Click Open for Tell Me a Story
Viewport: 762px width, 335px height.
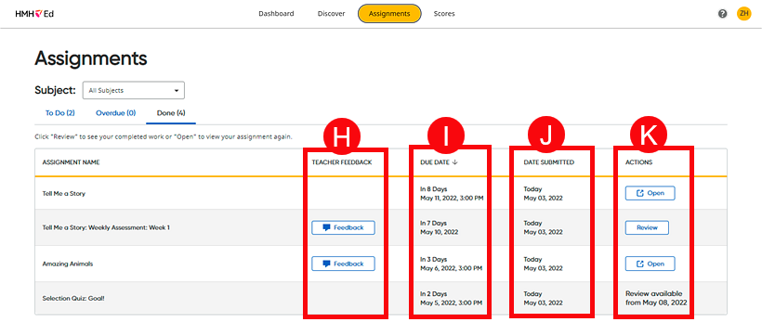pos(650,193)
